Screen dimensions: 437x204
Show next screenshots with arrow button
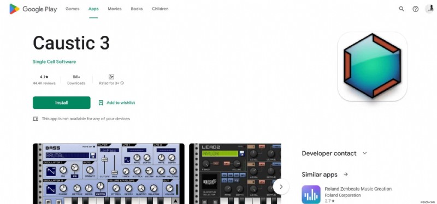pos(281,187)
